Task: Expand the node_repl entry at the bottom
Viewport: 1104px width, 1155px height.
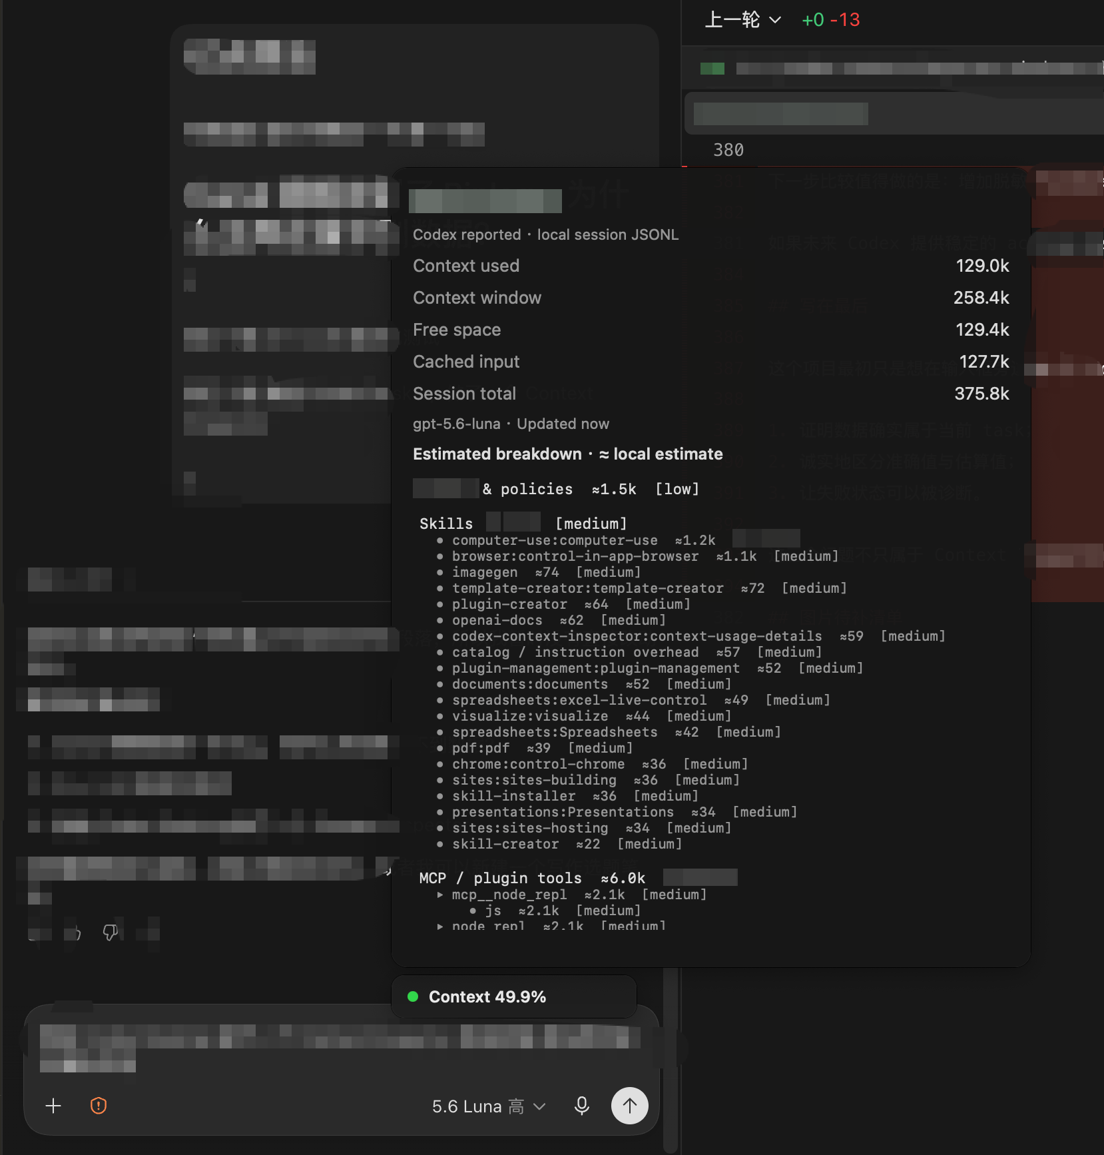Action: pyautogui.click(x=551, y=926)
